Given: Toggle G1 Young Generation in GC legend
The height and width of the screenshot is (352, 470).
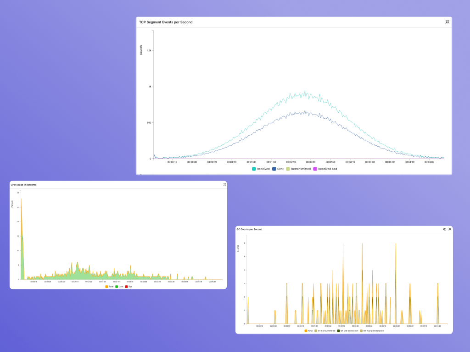Looking at the screenshot, I should (x=372, y=331).
